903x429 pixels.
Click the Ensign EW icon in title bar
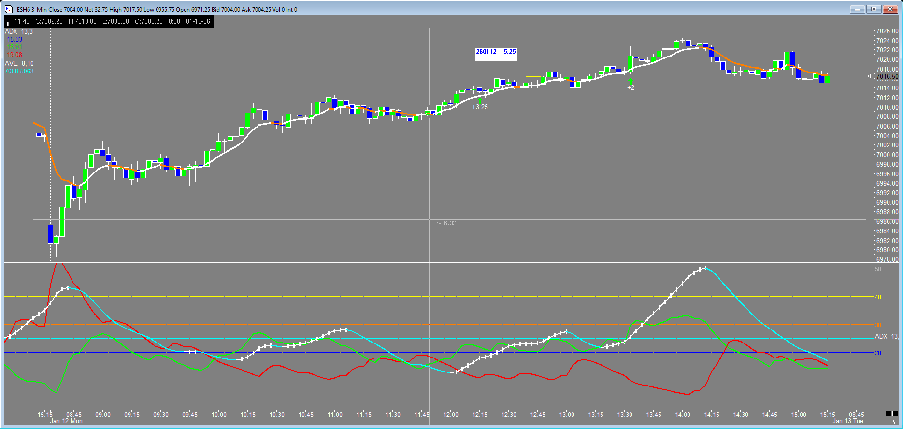(x=9, y=9)
